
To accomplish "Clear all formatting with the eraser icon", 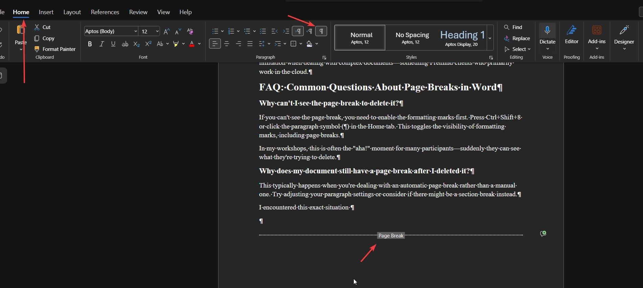I will click(x=190, y=31).
